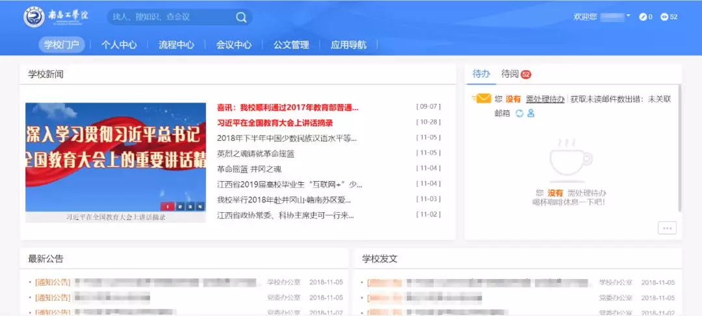This screenshot has height=316, width=702.
Task: Click the 学校发文 section heading
Action: tap(380, 259)
